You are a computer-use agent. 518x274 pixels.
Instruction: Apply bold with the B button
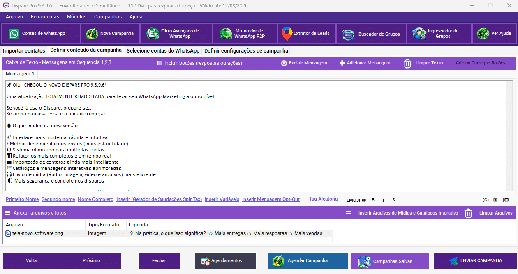pyautogui.click(x=373, y=200)
